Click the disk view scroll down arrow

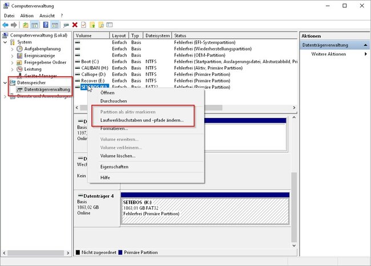294,245
